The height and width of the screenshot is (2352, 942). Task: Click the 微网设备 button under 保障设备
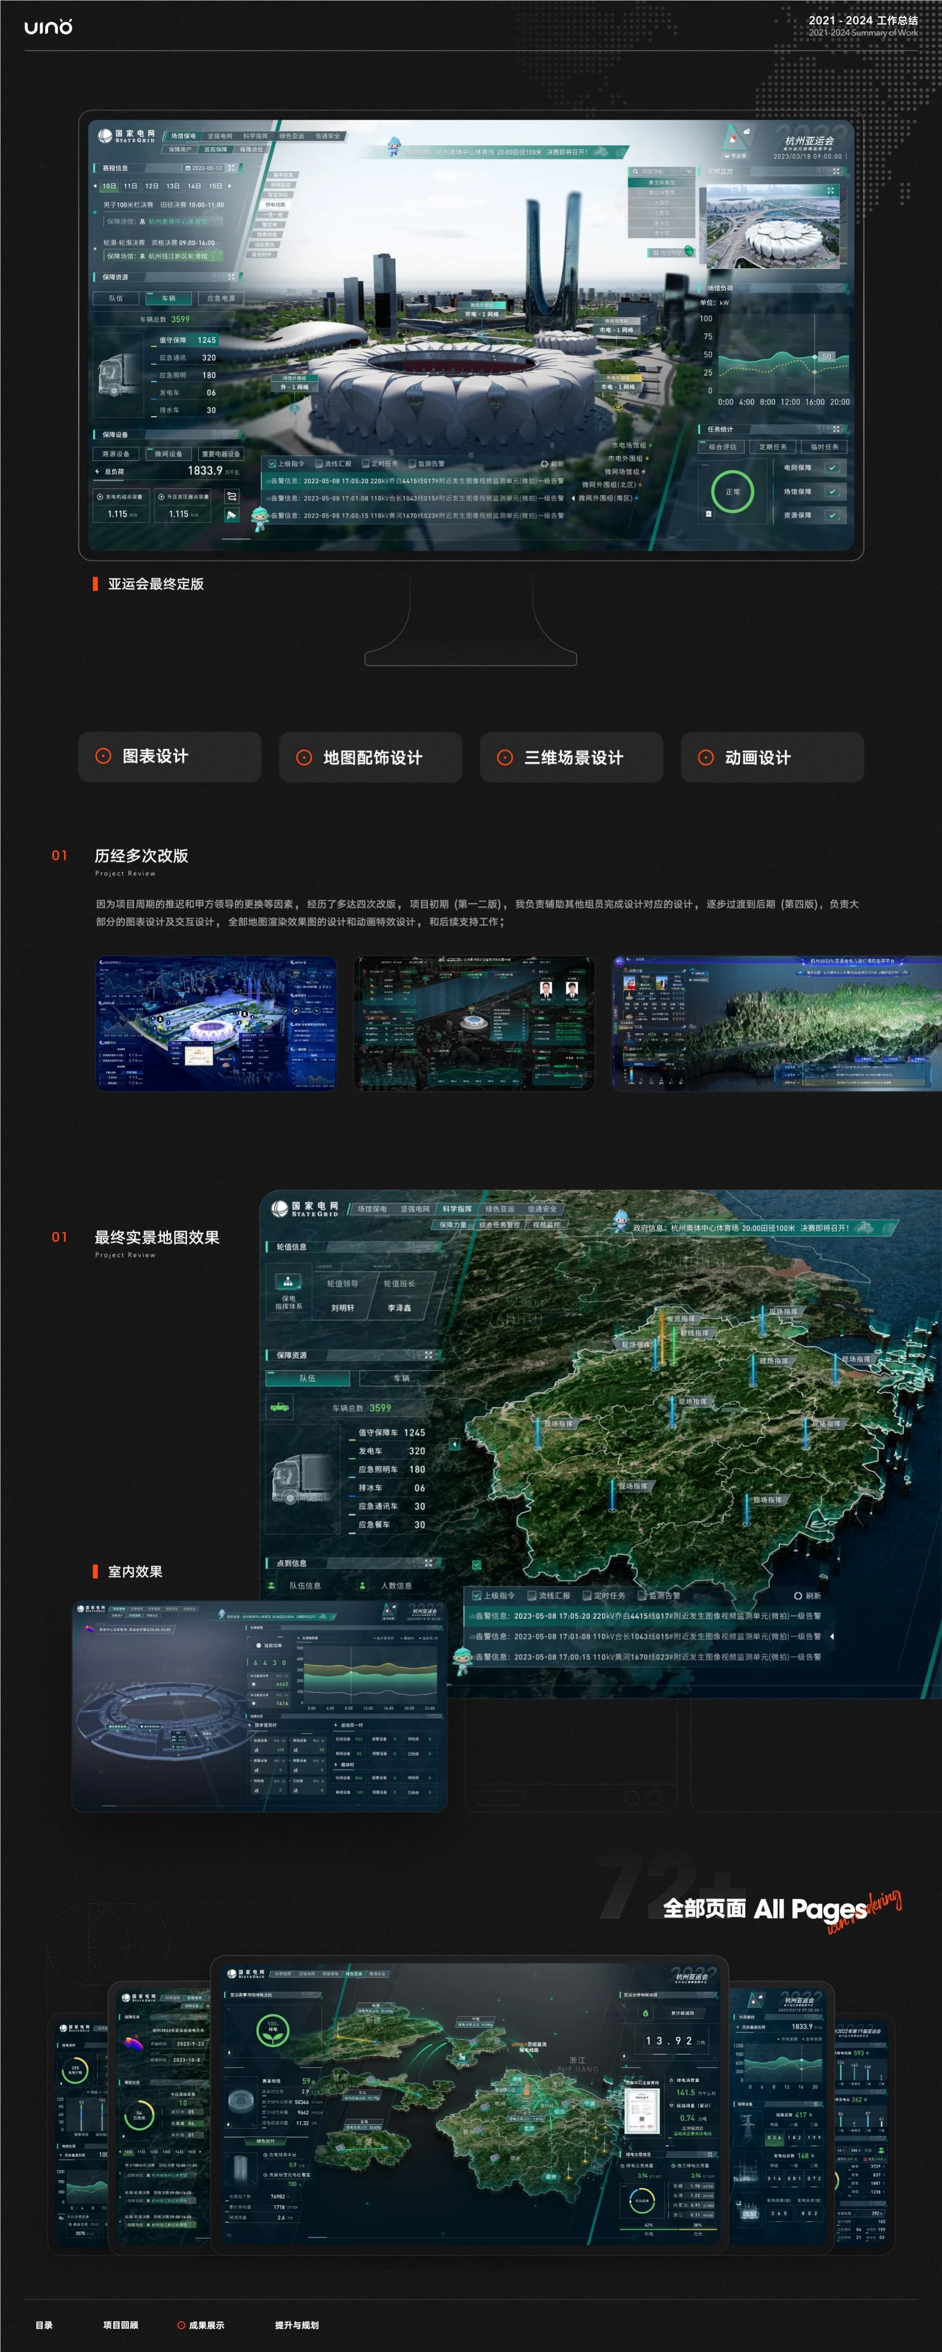tap(168, 454)
